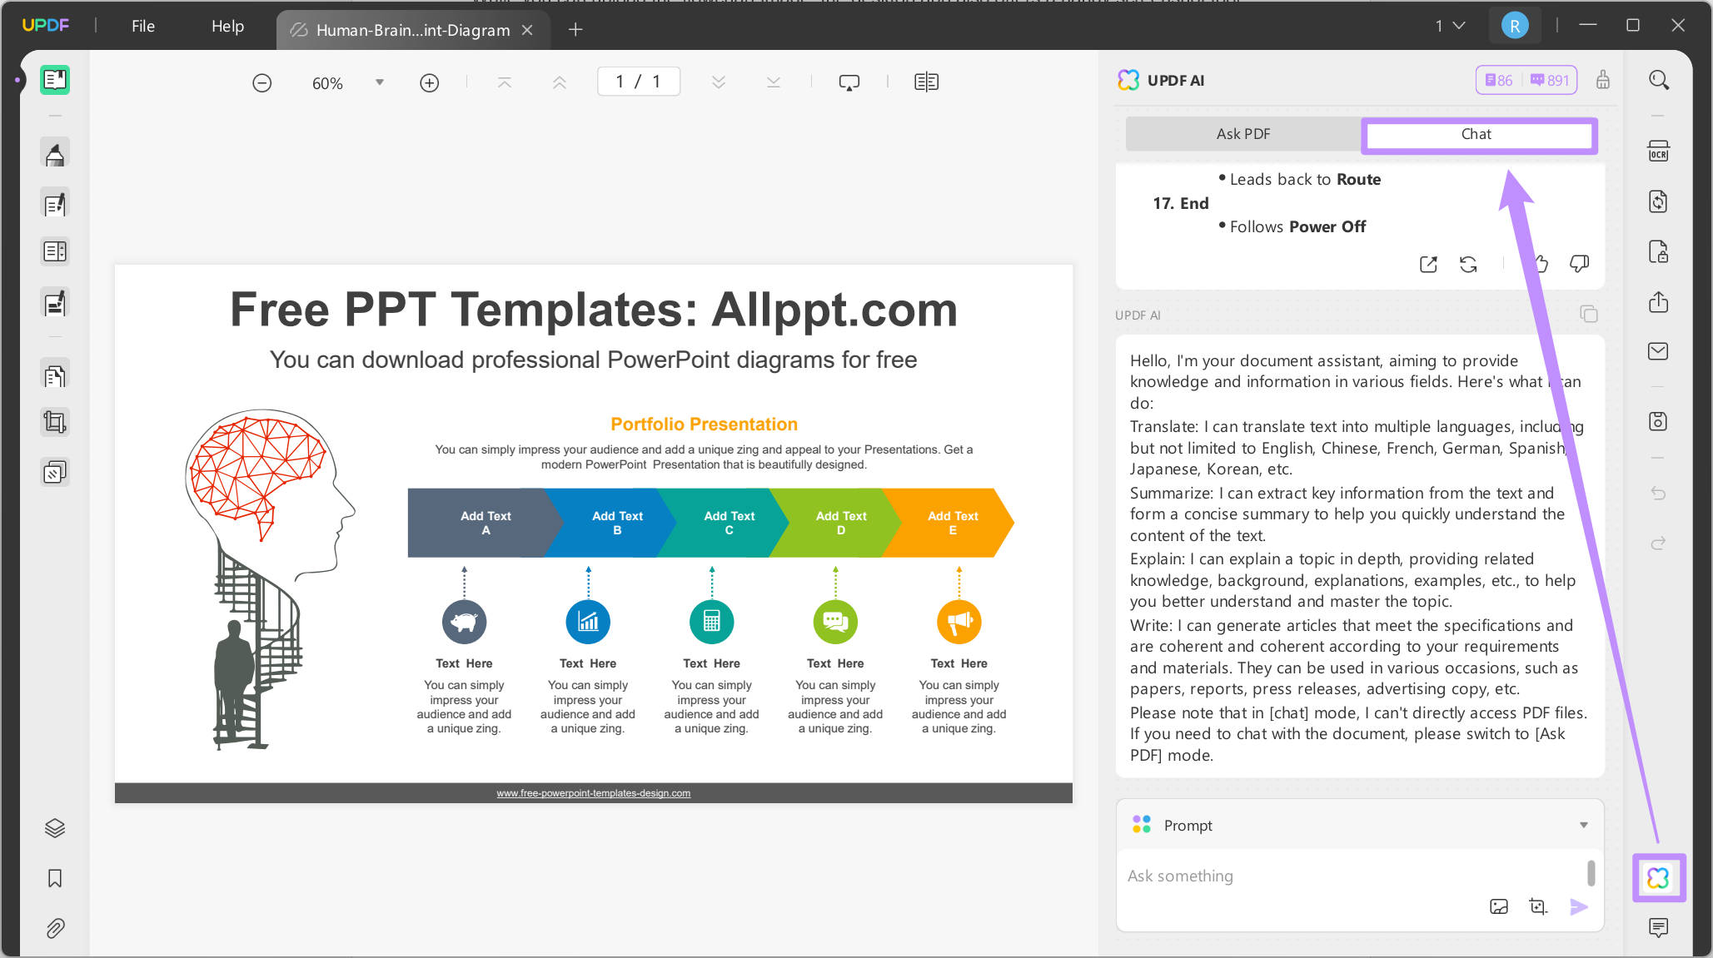Click the zoom out minus icon
Viewport: 1713px width, 958px height.
261,82
